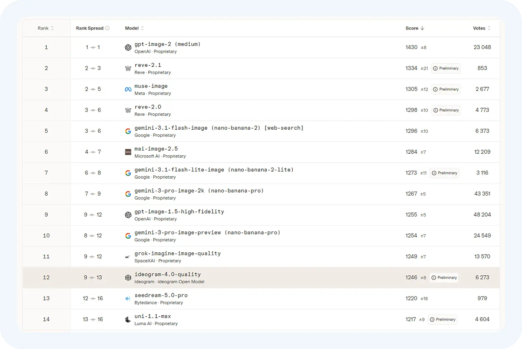The width and height of the screenshot is (522, 349).
Task: Click the Ideogram icon next to ideogram-4.0-quality
Action: (128, 277)
